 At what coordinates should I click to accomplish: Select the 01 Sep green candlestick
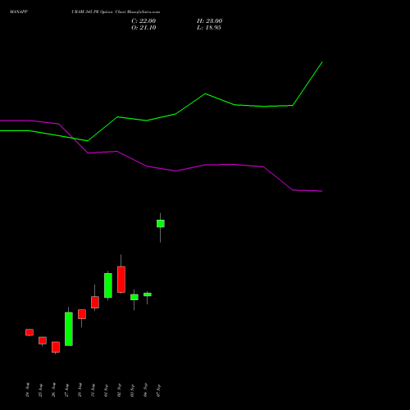pyautogui.click(x=108, y=285)
